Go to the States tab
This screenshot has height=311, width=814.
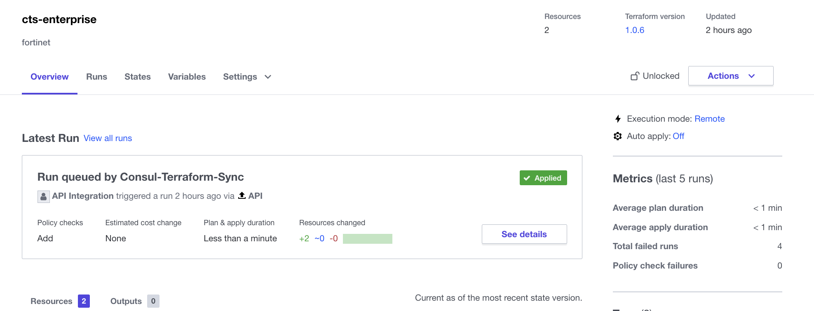[x=137, y=77]
